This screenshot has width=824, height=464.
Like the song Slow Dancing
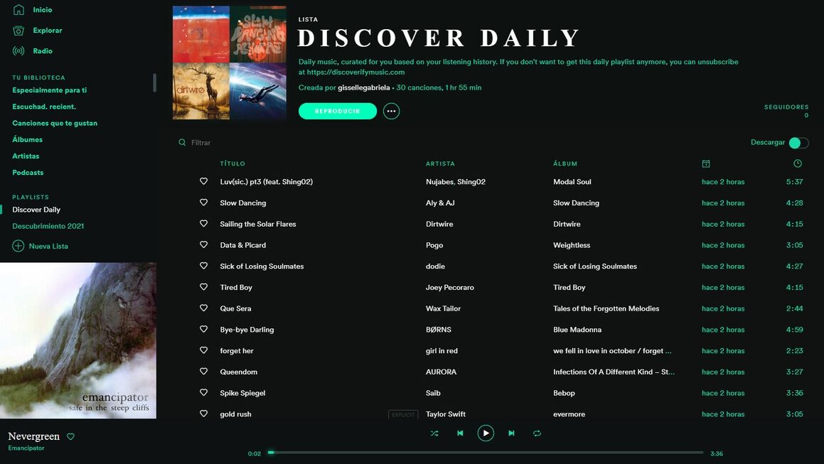[203, 203]
